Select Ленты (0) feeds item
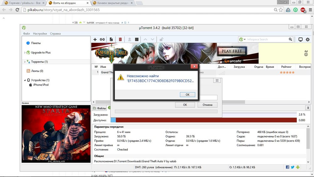 tap(37, 71)
